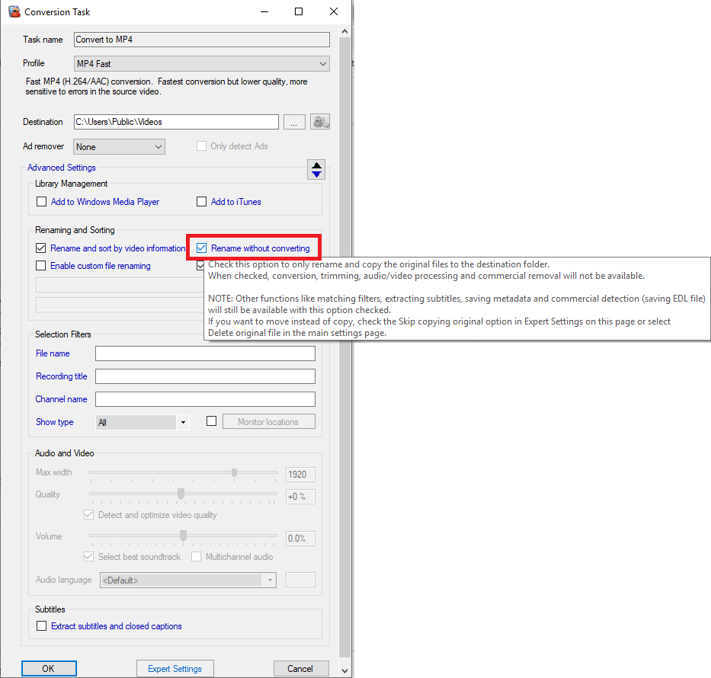Click the network credentials icon beside Destination
The height and width of the screenshot is (678, 711).
tap(320, 122)
